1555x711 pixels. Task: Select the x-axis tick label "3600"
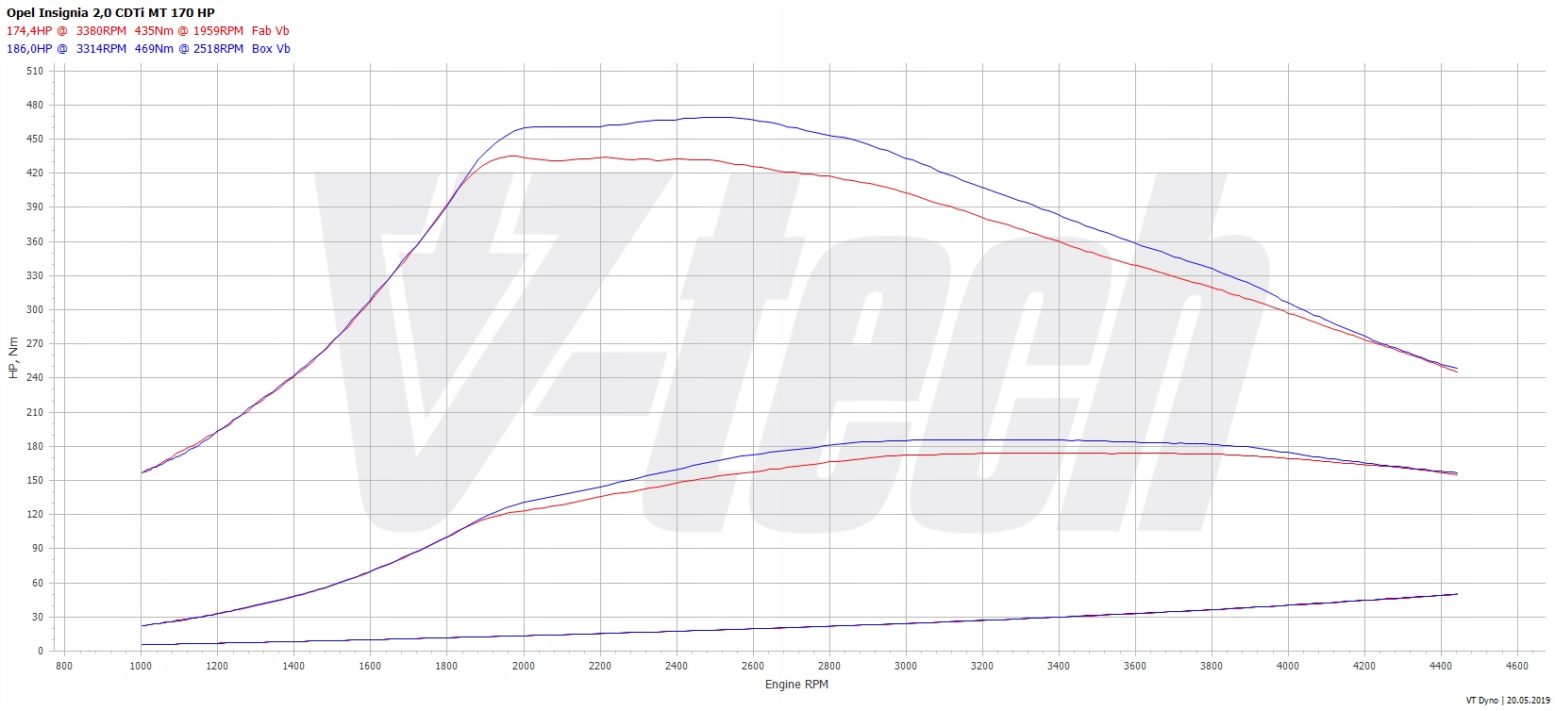[1135, 666]
